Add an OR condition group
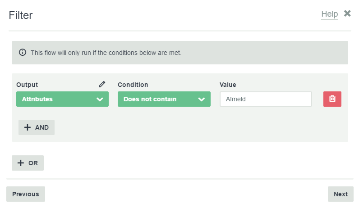Screen dimensions: 359x208 (x=28, y=163)
